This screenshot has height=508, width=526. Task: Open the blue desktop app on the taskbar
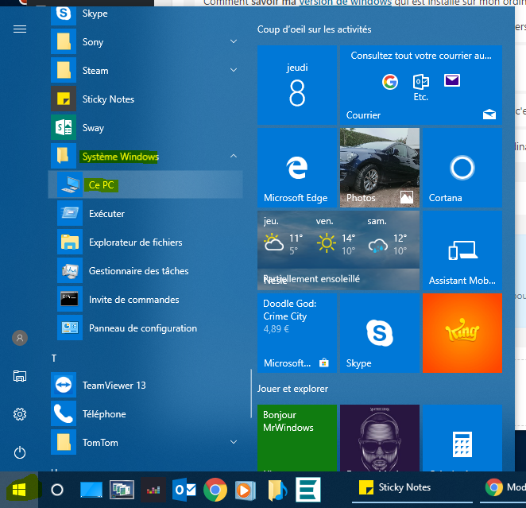click(91, 491)
